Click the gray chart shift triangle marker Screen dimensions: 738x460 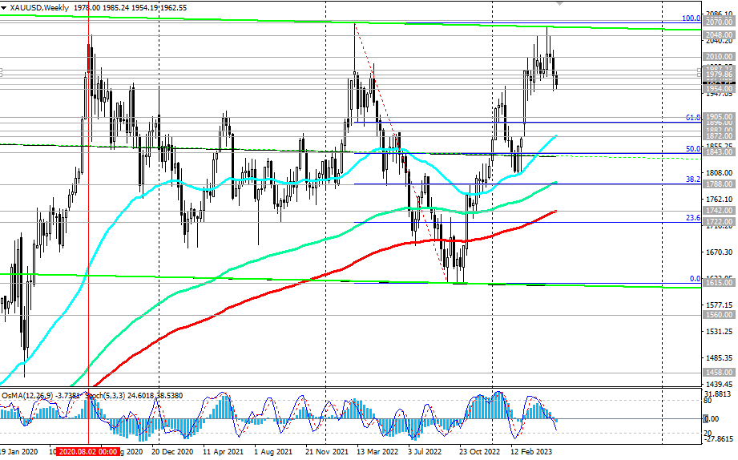point(559,3)
